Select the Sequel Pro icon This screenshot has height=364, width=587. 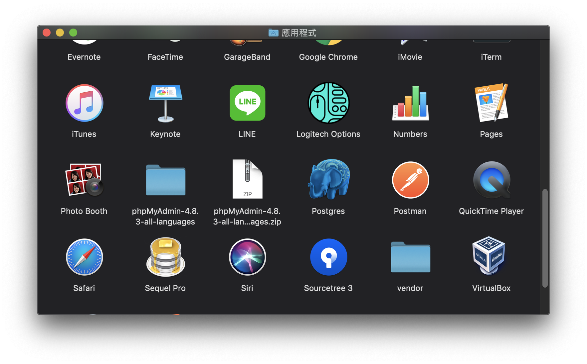pyautogui.click(x=165, y=257)
